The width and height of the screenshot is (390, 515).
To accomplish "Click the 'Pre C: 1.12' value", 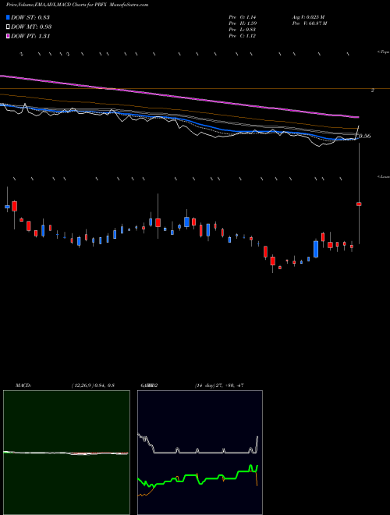I will click(243, 36).
